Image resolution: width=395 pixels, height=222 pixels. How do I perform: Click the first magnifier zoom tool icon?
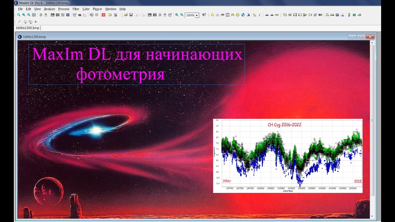tap(19, 15)
